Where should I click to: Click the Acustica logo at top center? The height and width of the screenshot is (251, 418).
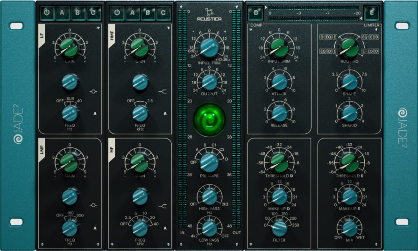coord(209,14)
